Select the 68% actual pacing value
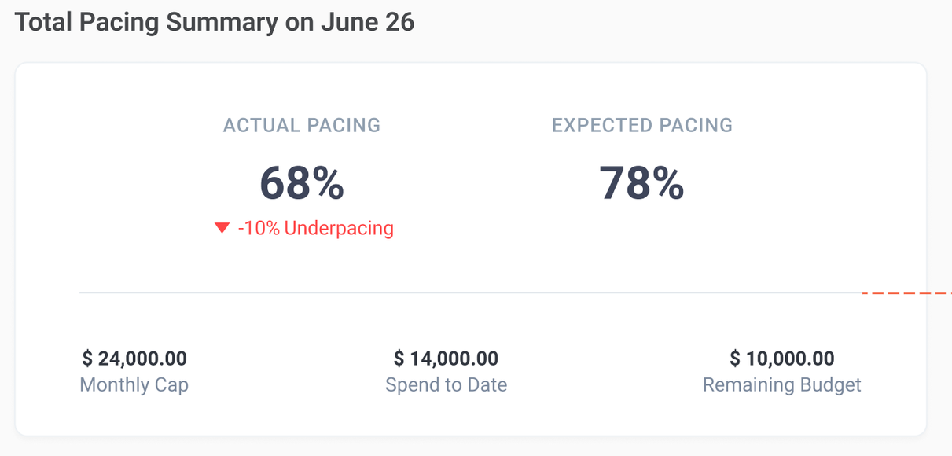 (x=302, y=183)
